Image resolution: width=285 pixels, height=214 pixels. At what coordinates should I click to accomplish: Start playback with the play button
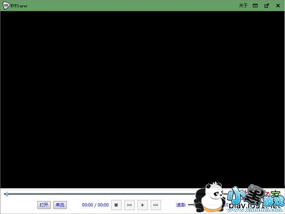[142, 205]
